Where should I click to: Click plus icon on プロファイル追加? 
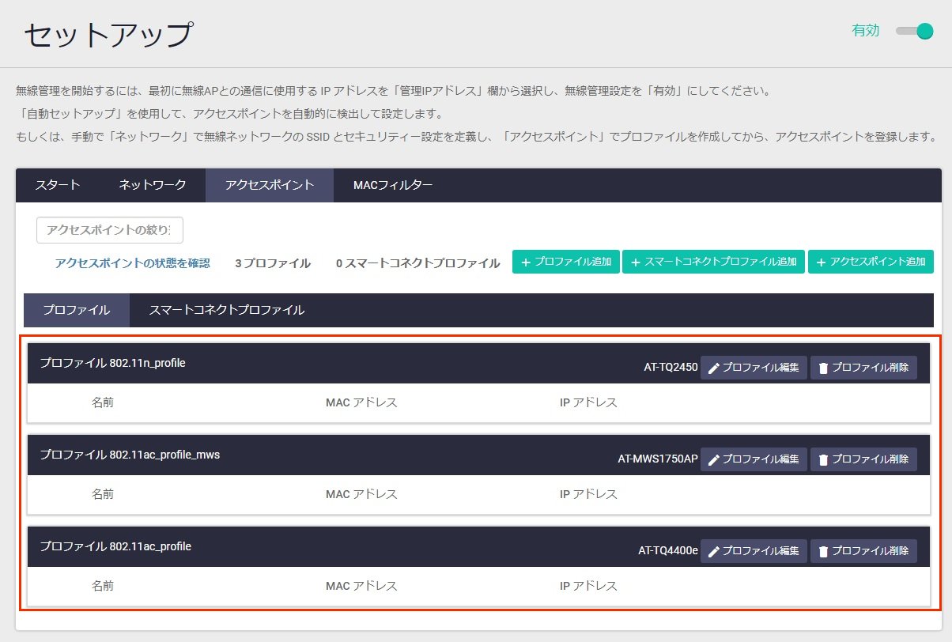[x=524, y=262]
